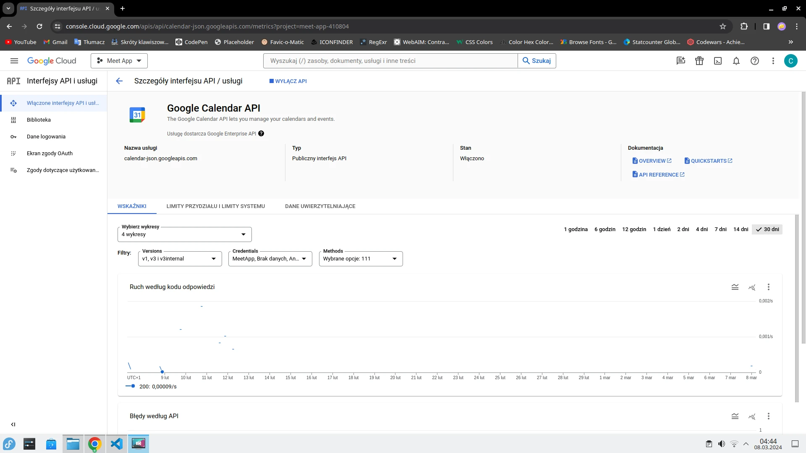The width and height of the screenshot is (806, 453).
Task: Click the browser address bar
Action: tap(390, 26)
